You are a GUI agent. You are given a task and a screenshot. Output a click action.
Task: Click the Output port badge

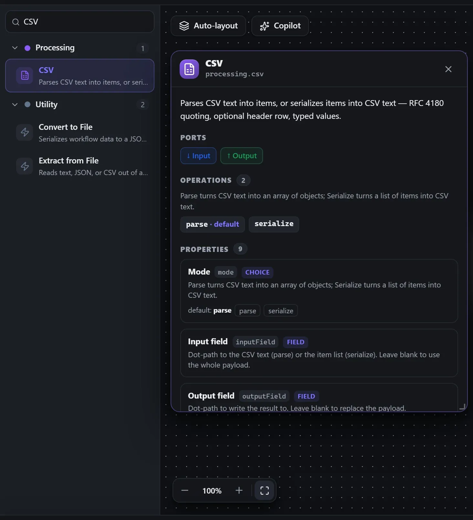pyautogui.click(x=242, y=156)
